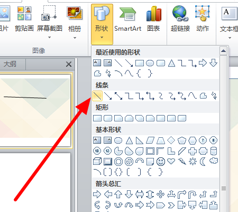Select the triangle in 最近使用的形状
The image size is (238, 212).
tap(171, 63)
